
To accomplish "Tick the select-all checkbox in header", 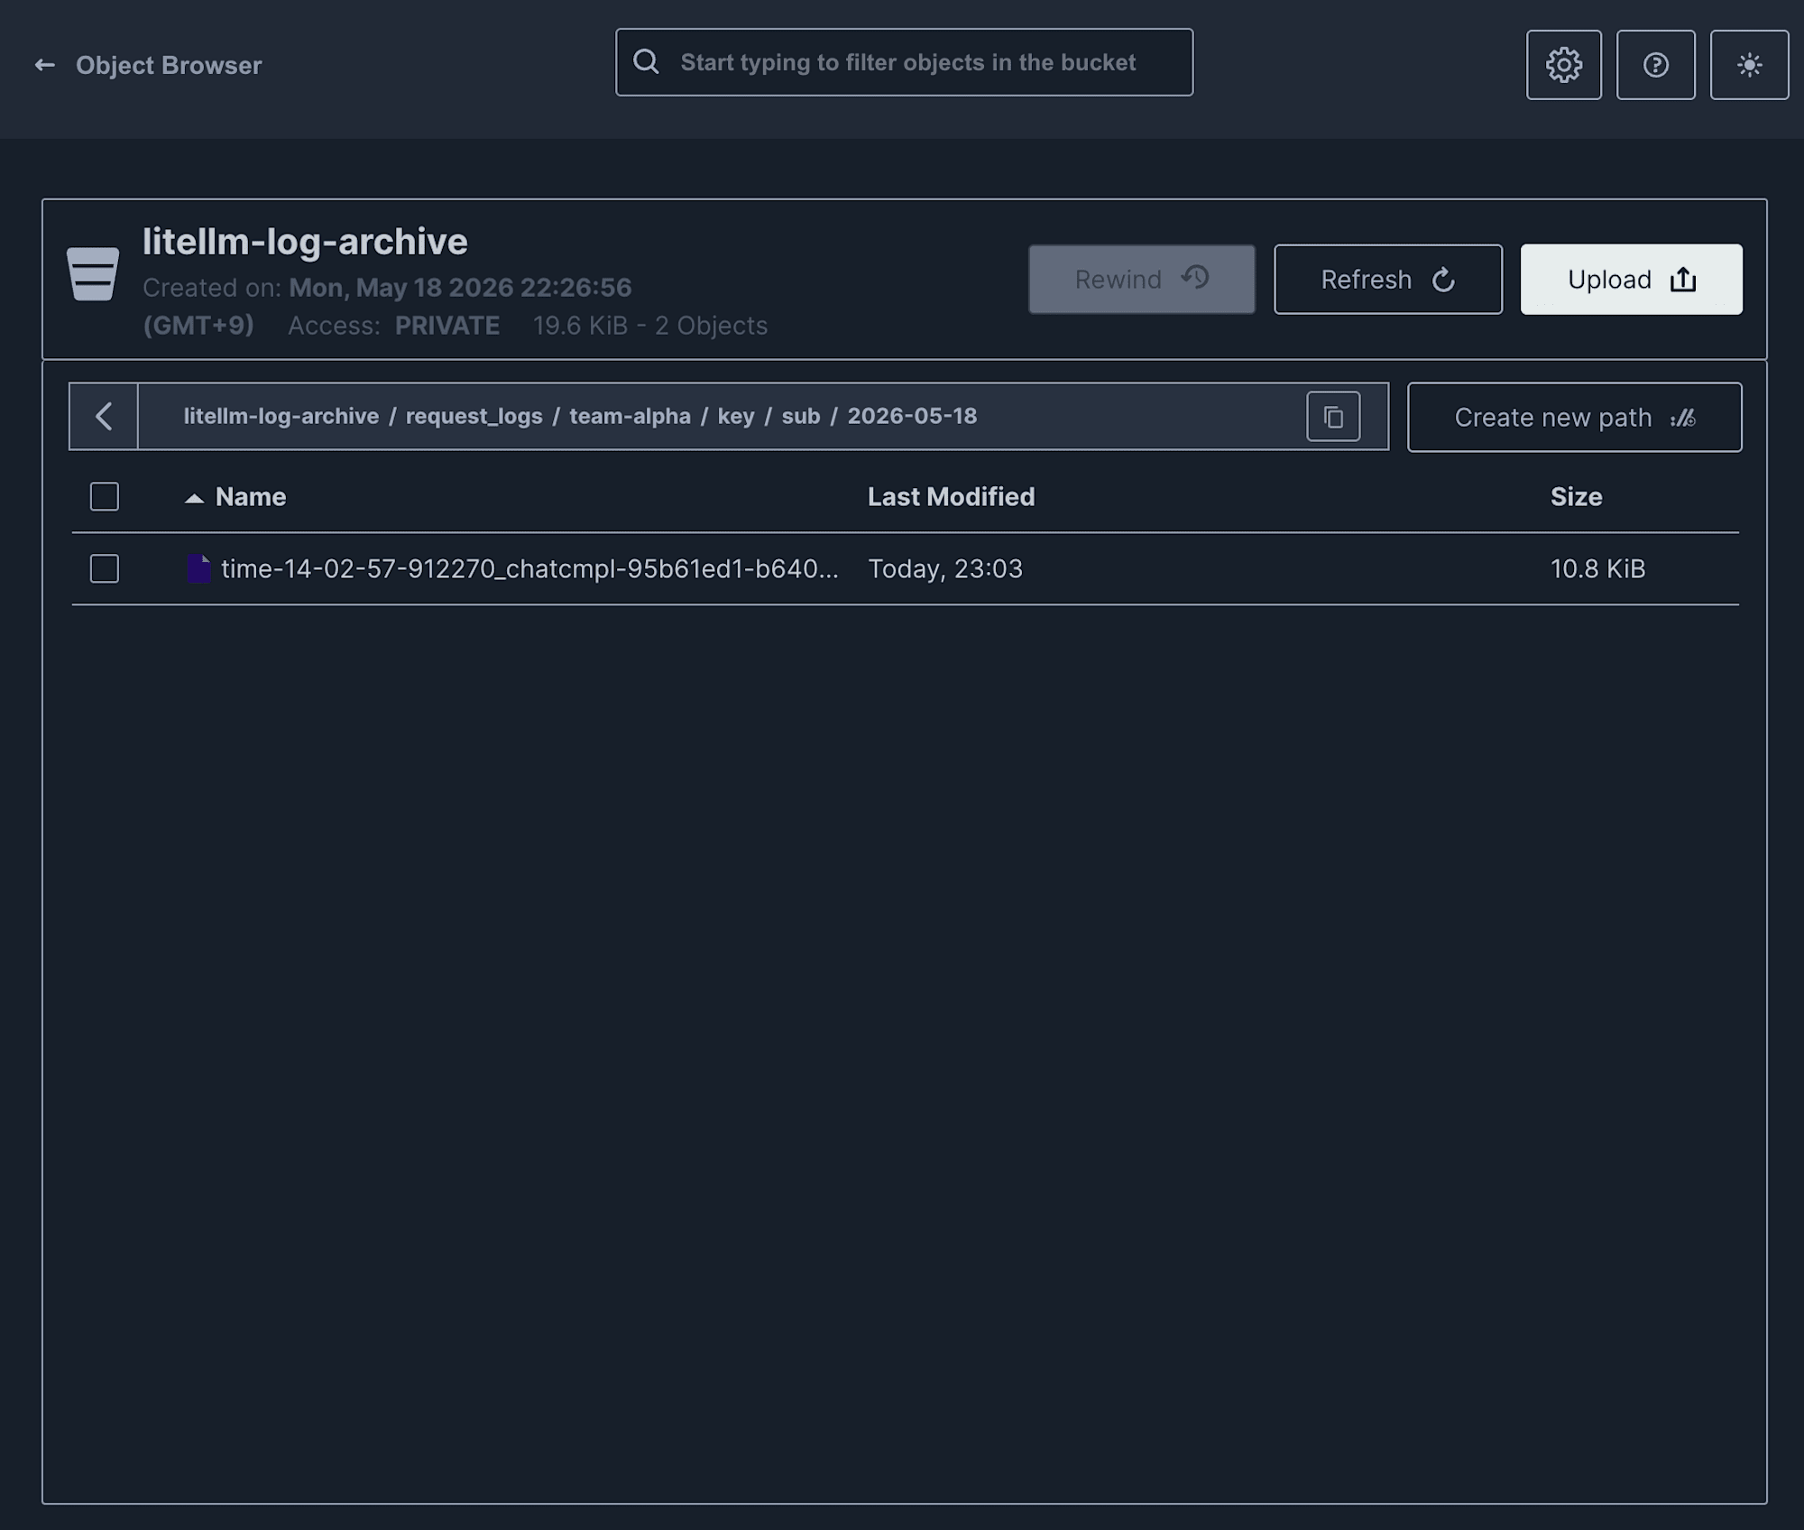I will point(105,496).
